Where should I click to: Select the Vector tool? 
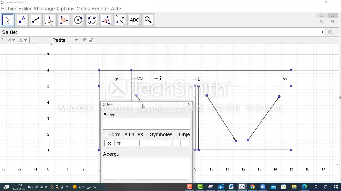point(36,20)
